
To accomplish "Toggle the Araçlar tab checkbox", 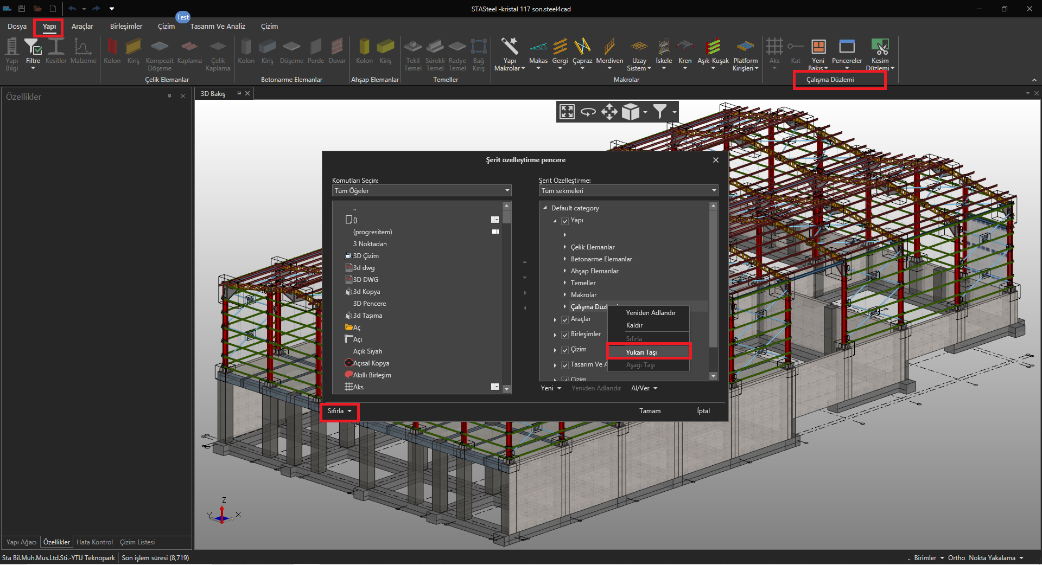I will coord(565,320).
